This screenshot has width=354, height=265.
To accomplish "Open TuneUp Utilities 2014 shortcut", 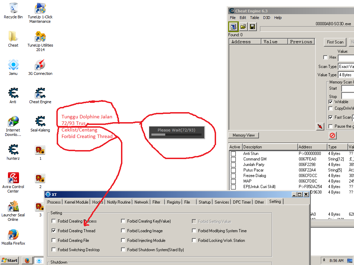I will pyautogui.click(x=40, y=41).
